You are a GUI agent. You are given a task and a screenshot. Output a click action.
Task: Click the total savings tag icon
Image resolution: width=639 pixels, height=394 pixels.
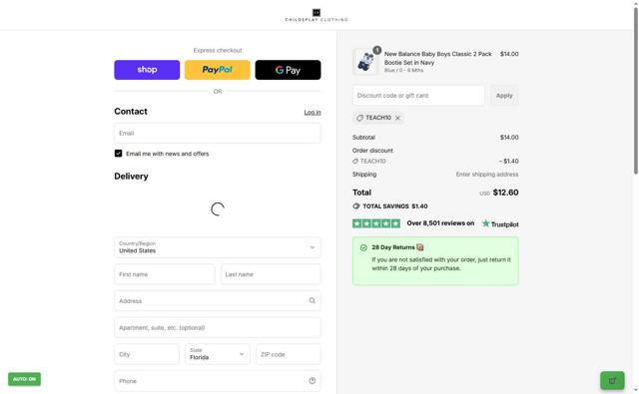coord(356,206)
